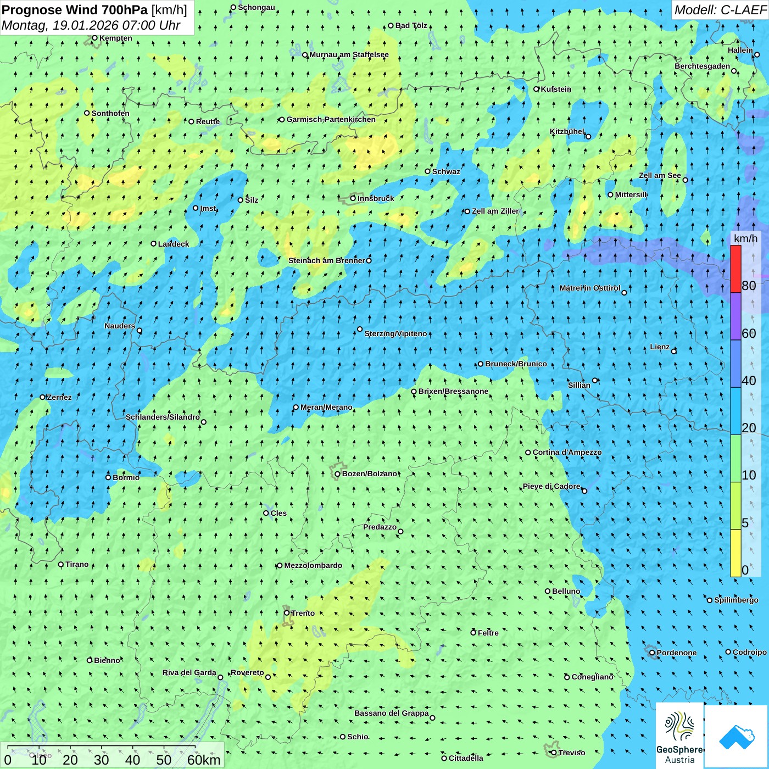Click the yellow 0–5 km/h legend band

tap(735, 553)
